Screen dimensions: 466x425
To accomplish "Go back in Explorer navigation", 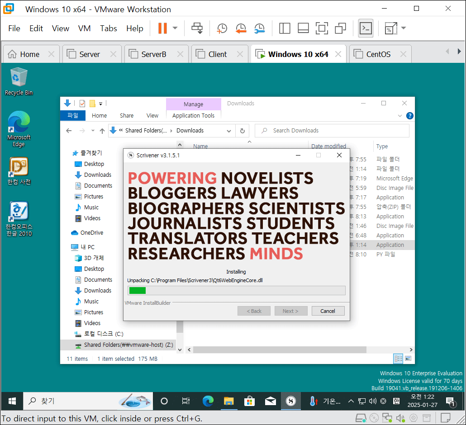I will 69,131.
